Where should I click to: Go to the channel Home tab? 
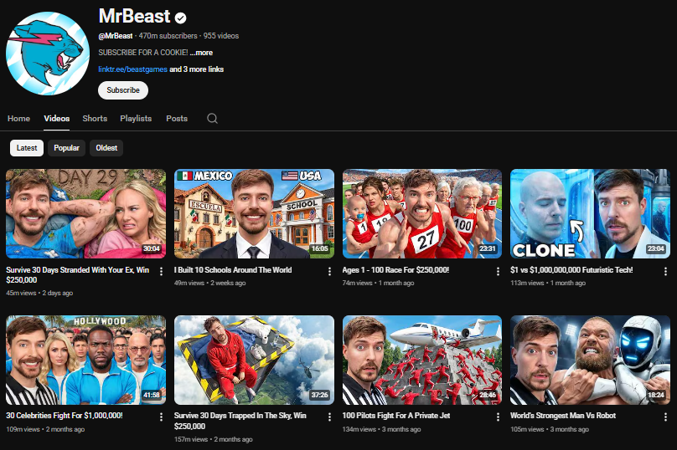pyautogui.click(x=18, y=119)
